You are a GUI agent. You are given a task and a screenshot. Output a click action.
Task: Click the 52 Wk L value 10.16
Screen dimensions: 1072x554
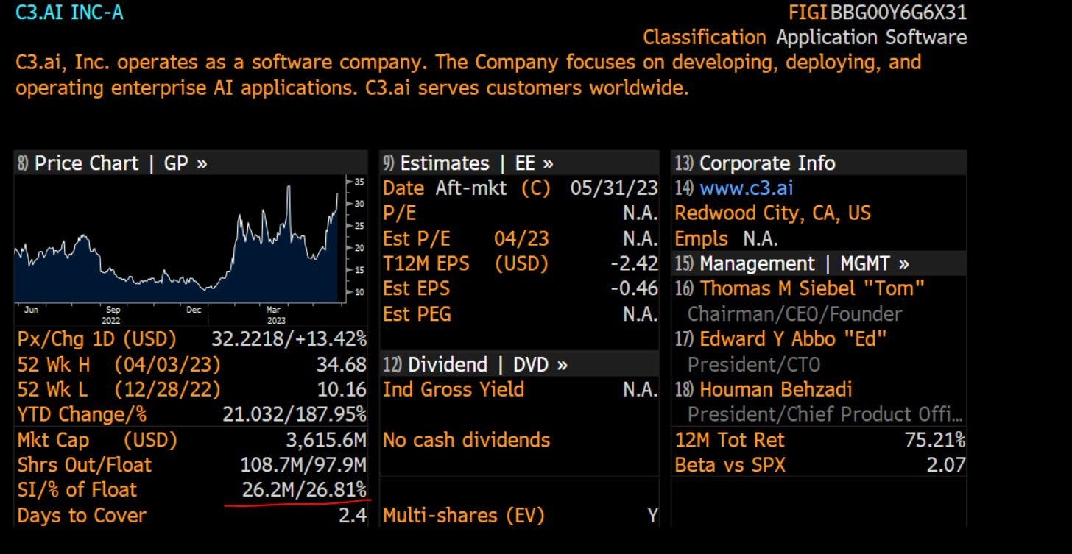[340, 389]
